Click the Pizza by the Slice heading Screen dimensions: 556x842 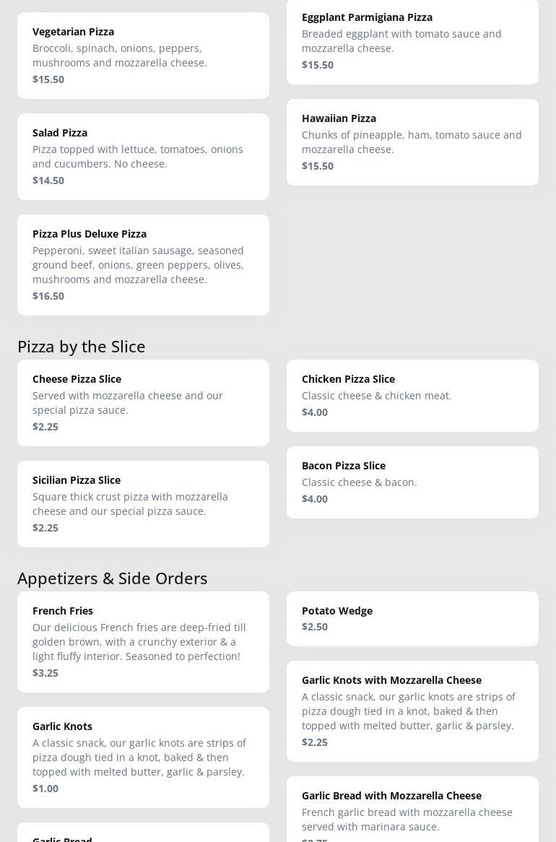82,347
